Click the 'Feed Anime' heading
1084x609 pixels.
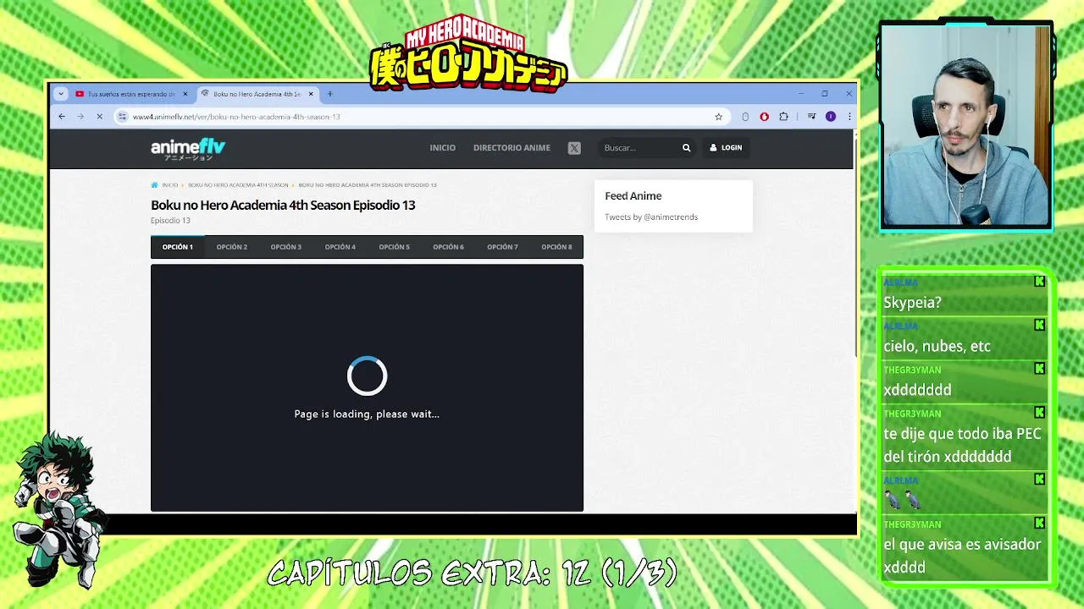[633, 196]
